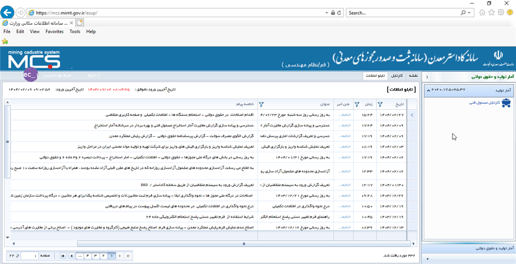Screen dimensions: 516x264
Task: Click the filter icon on عنوان column
Action: point(261,104)
